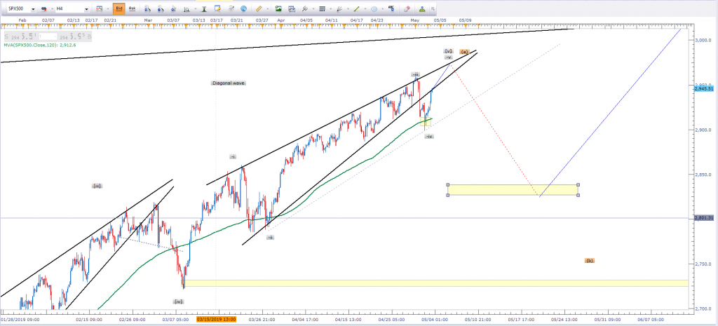718x326 pixels.
Task: Open the chart type dropdown arrow
Action: coord(108,9)
